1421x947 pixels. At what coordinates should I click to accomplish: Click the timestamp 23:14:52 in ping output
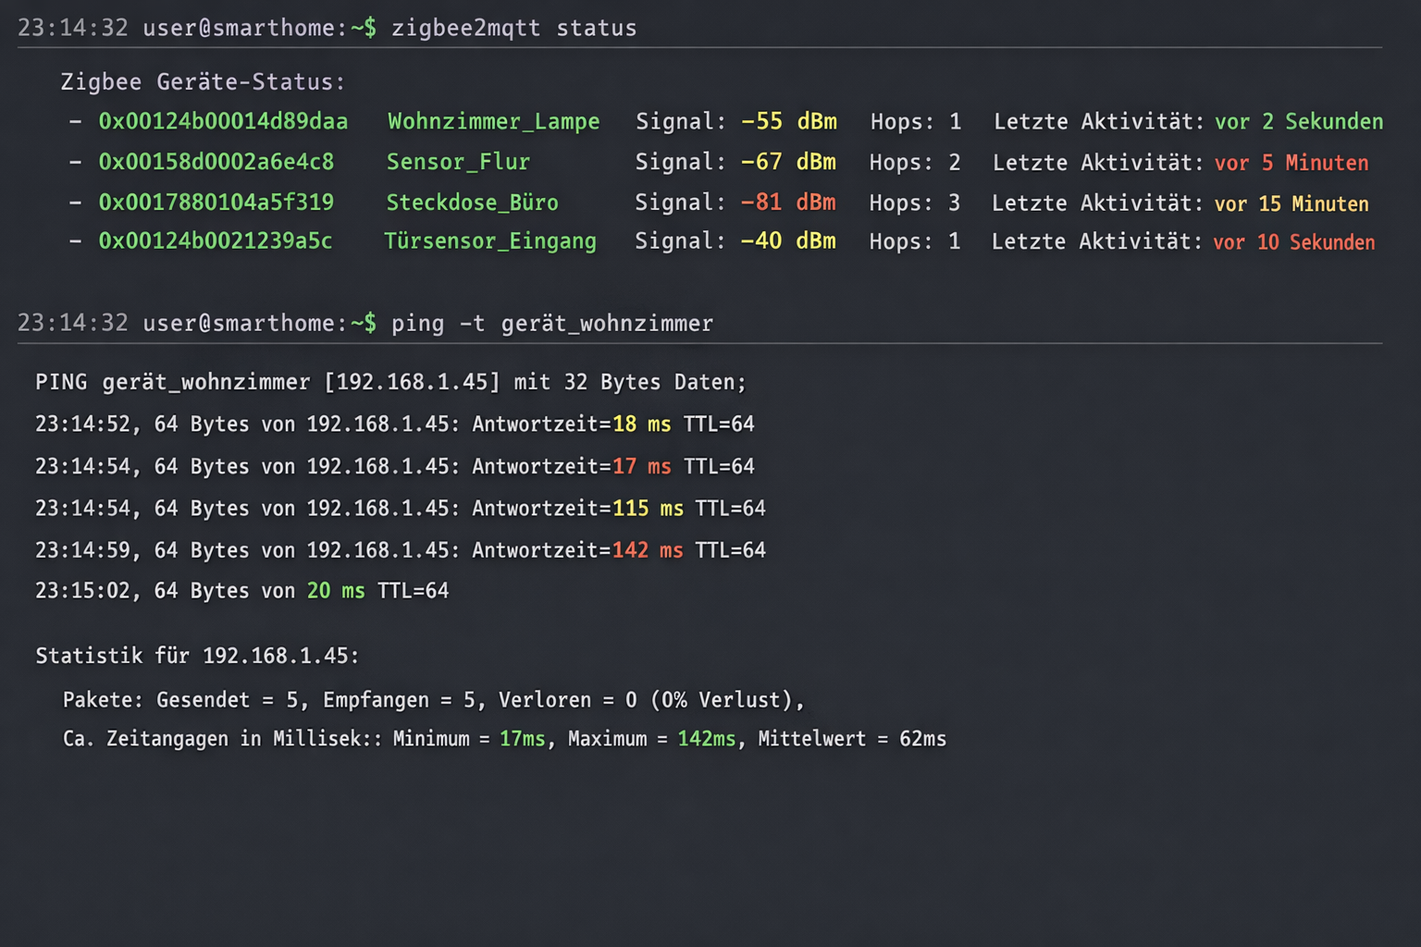(83, 424)
